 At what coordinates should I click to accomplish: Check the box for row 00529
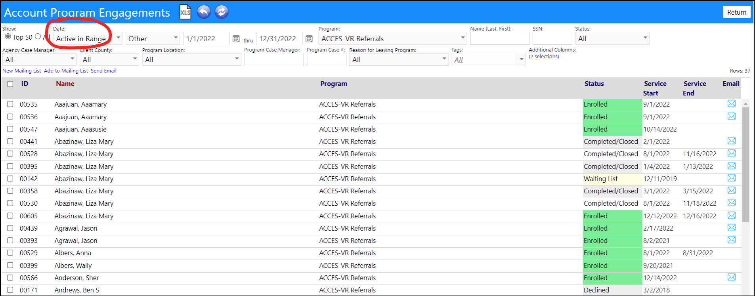[x=10, y=252]
